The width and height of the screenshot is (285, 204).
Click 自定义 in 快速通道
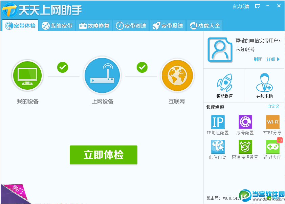pyautogui.click(x=273, y=107)
